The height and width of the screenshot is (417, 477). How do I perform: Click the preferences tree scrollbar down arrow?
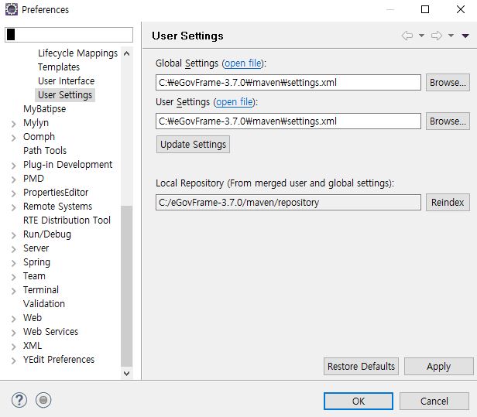[127, 373]
